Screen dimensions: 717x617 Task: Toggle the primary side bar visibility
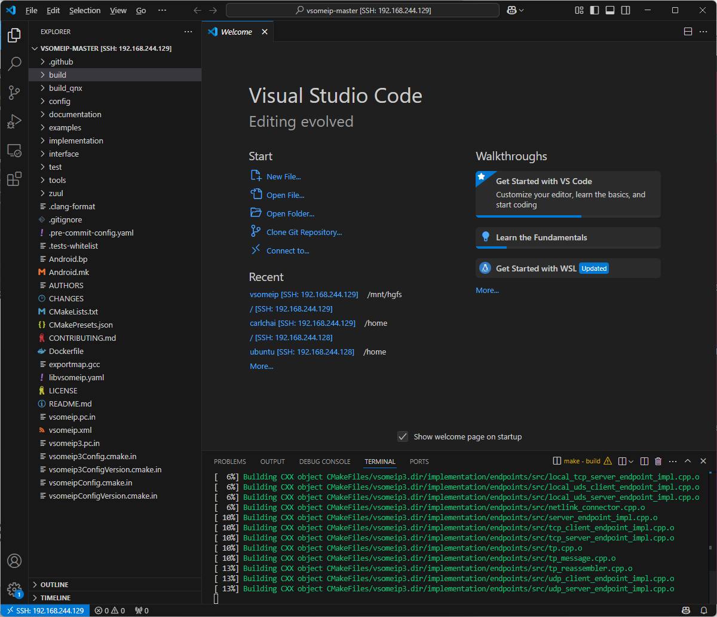point(595,10)
